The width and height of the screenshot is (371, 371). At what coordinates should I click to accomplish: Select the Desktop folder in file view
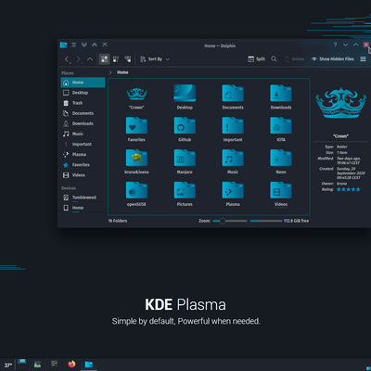pos(185,93)
